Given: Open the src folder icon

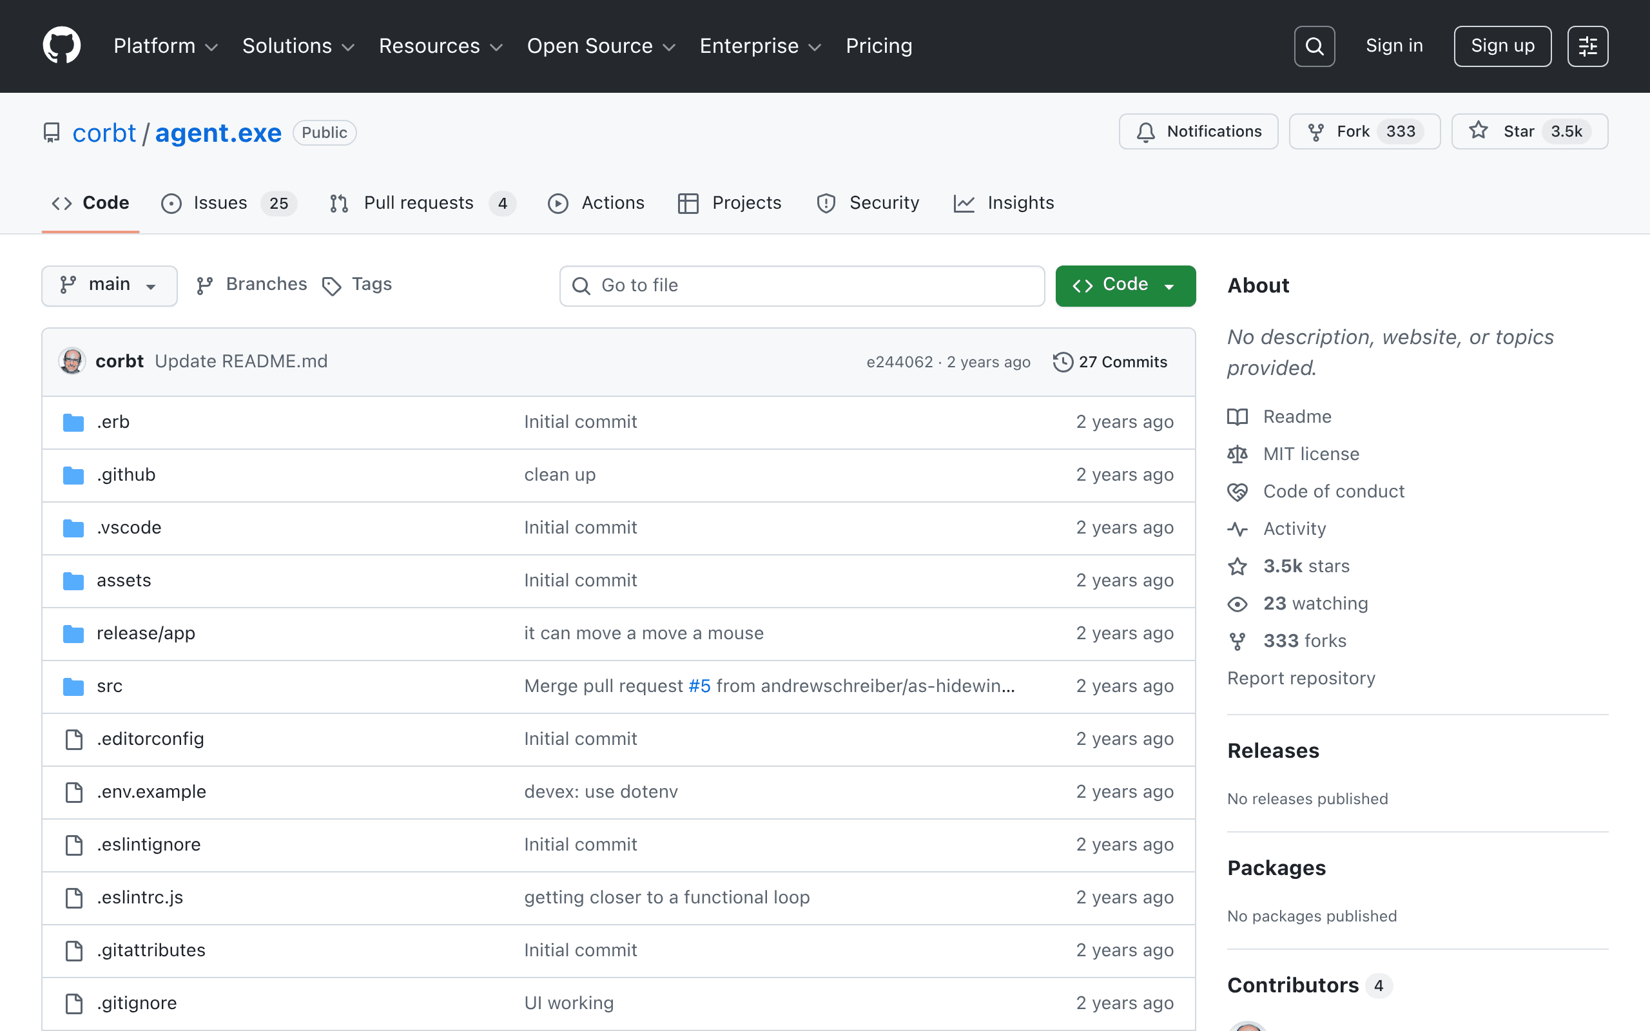Looking at the screenshot, I should coord(73,686).
